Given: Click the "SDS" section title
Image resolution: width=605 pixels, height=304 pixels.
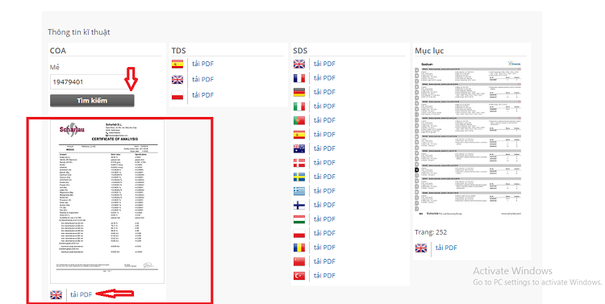Looking at the screenshot, I should [x=300, y=51].
